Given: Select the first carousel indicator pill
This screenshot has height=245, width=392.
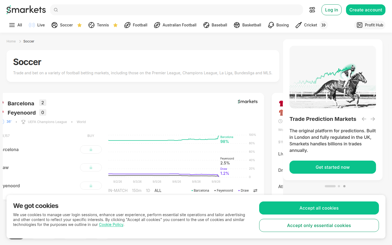Looking at the screenshot, I should pyautogui.click(x=330, y=186).
